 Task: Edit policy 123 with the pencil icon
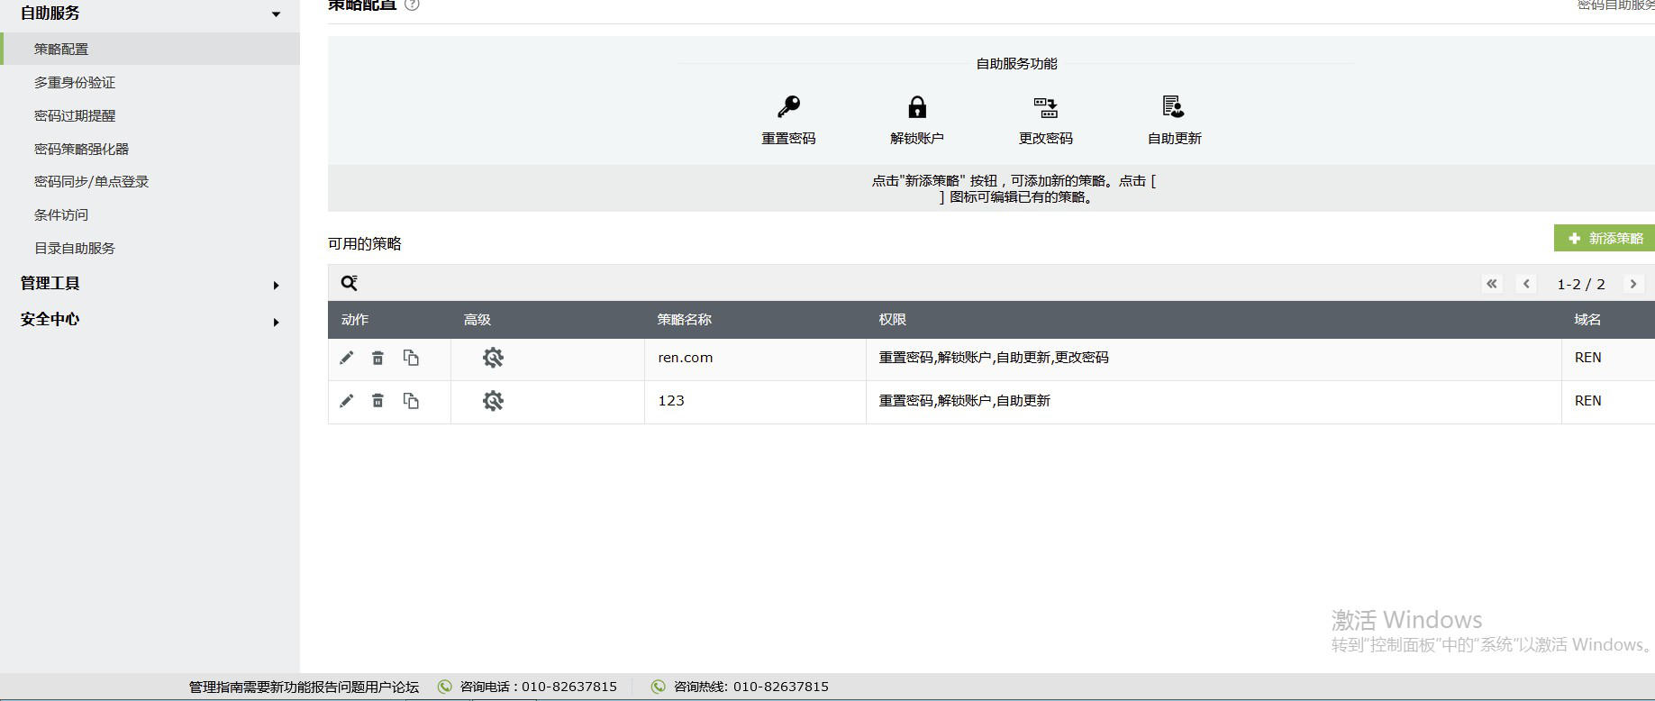[347, 401]
